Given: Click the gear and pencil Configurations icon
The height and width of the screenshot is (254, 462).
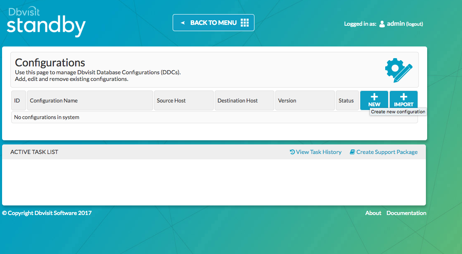Looking at the screenshot, I should [x=398, y=70].
